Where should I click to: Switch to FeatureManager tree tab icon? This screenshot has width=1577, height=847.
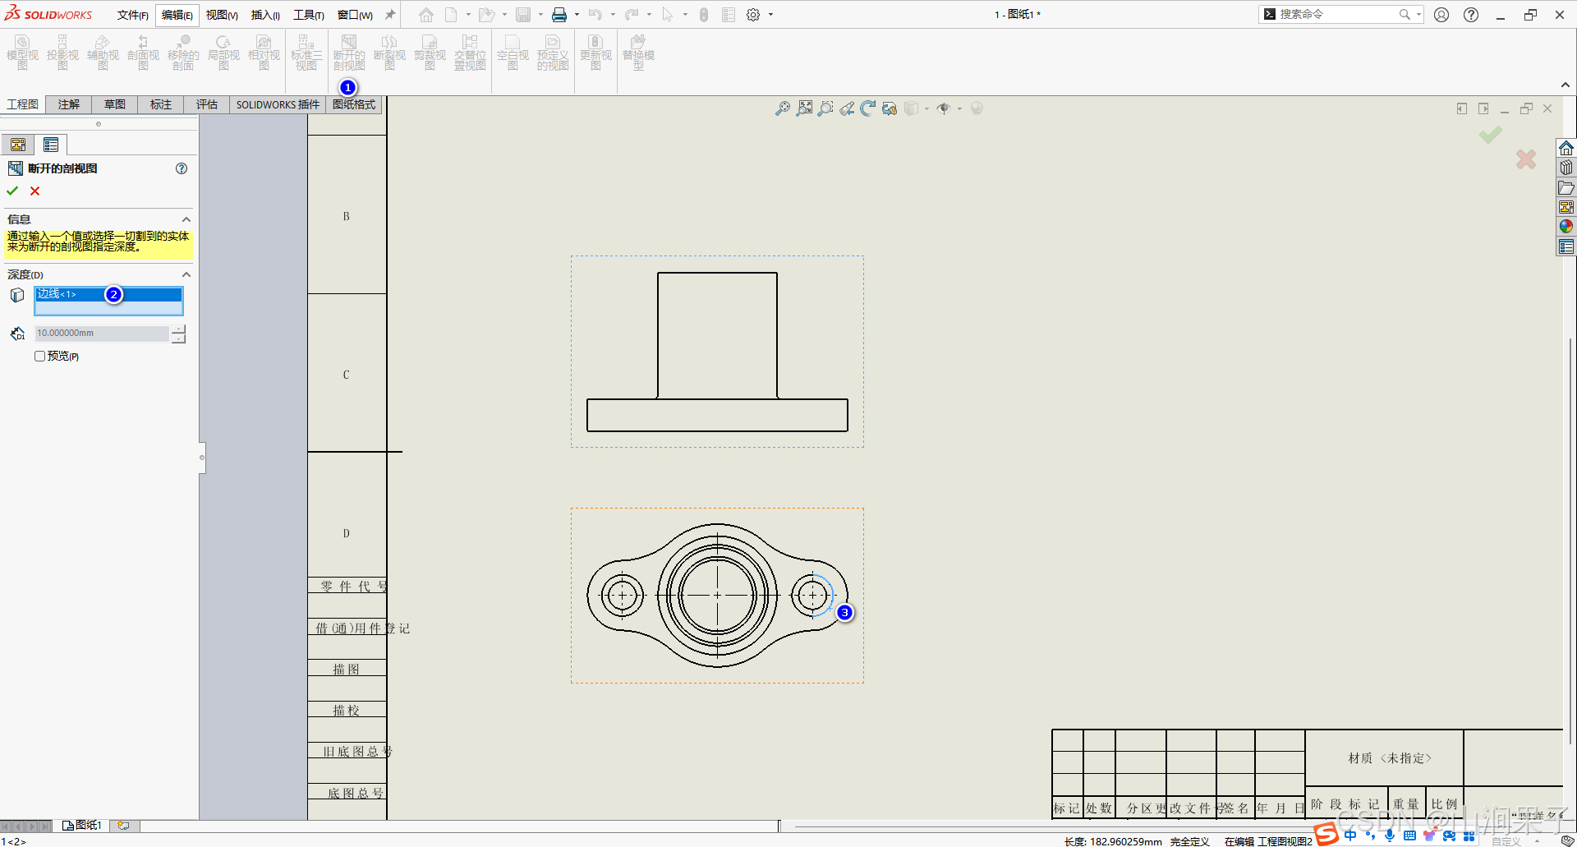(x=18, y=145)
